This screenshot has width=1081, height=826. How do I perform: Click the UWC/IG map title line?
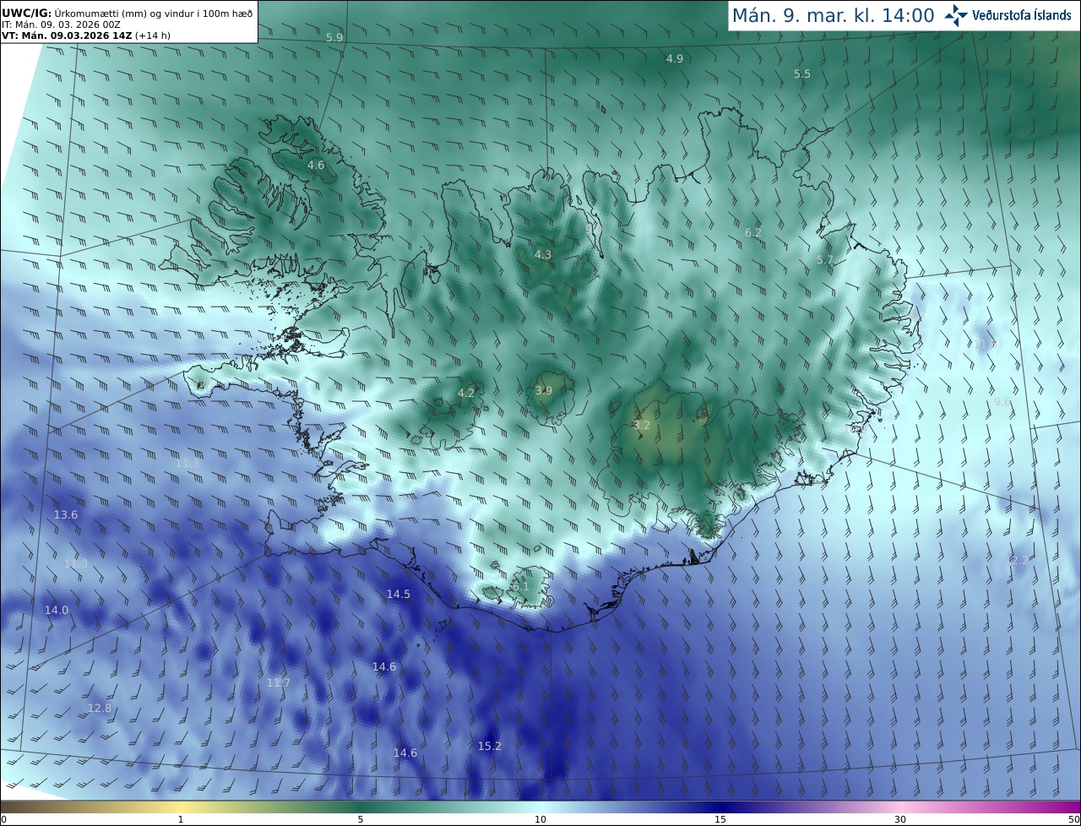click(127, 13)
